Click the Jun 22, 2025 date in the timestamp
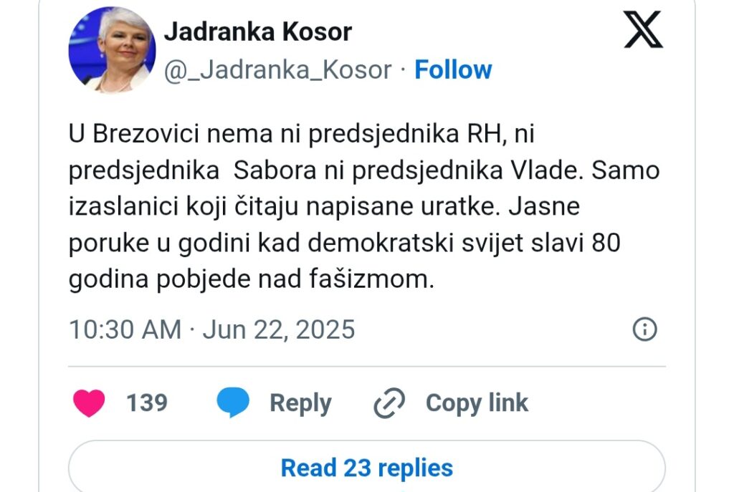The height and width of the screenshot is (492, 734). coord(279,329)
